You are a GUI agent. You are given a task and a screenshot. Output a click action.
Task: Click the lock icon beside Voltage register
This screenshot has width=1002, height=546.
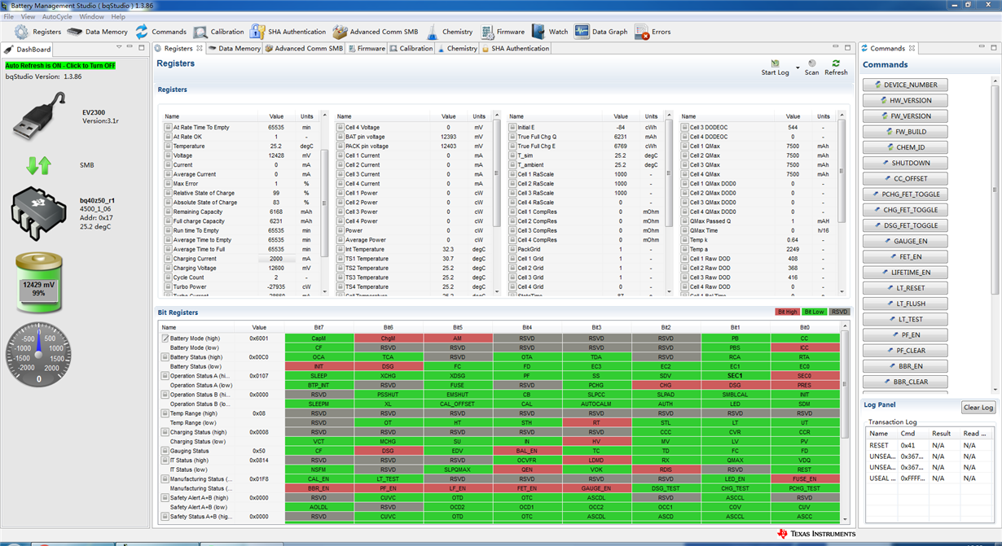click(x=167, y=155)
